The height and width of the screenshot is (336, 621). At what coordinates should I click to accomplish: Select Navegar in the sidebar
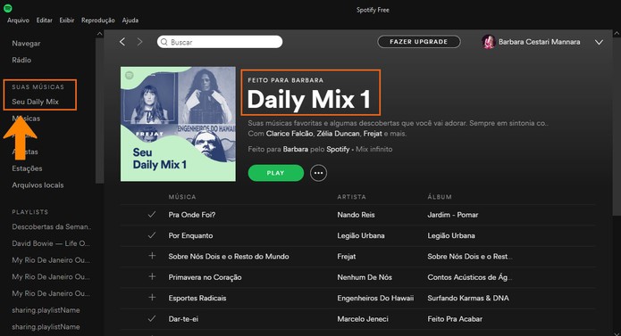26,44
